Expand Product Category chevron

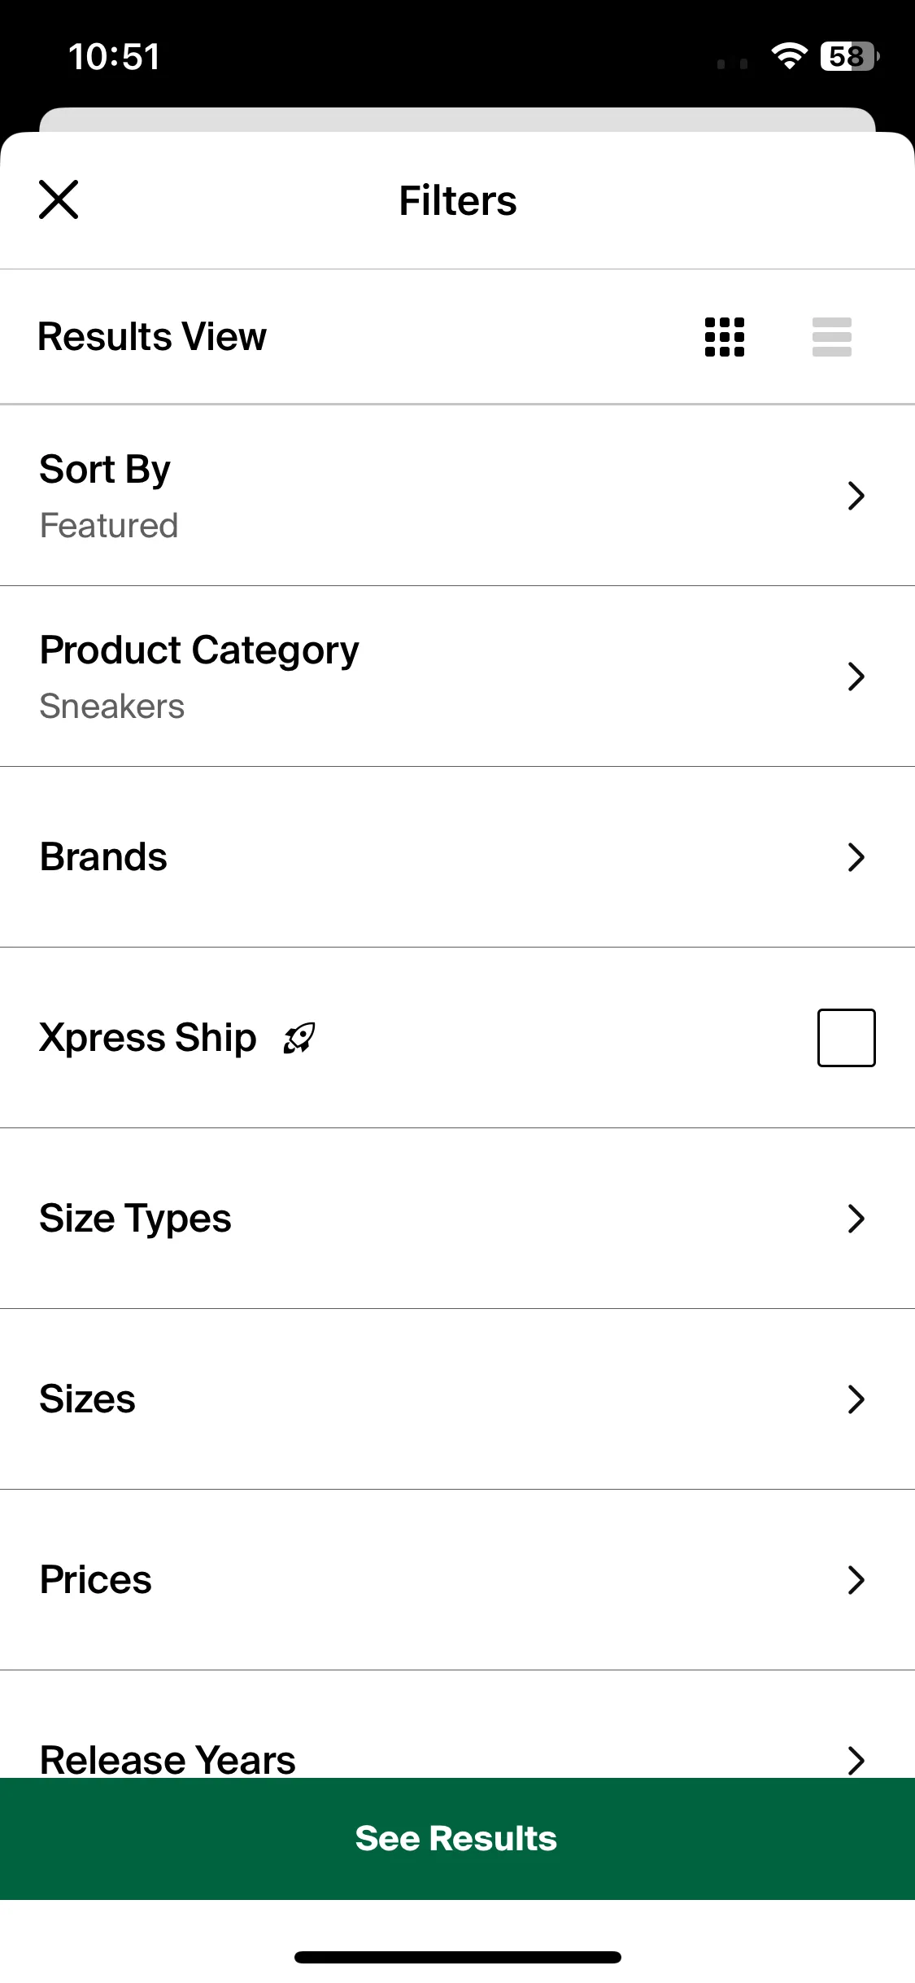point(856,676)
